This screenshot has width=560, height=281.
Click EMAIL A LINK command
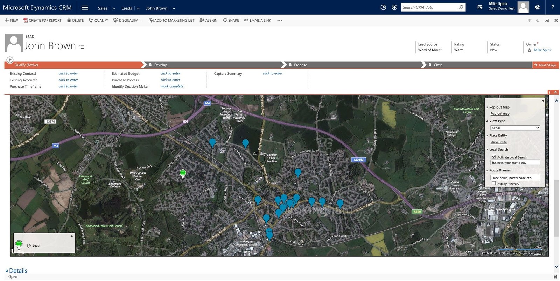click(x=257, y=20)
